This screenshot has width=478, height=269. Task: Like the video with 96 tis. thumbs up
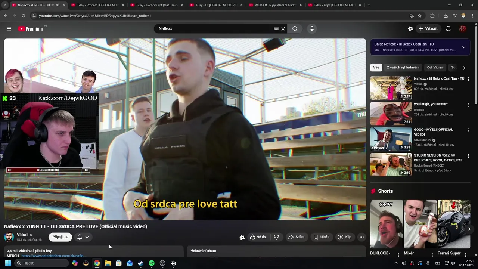point(258,237)
